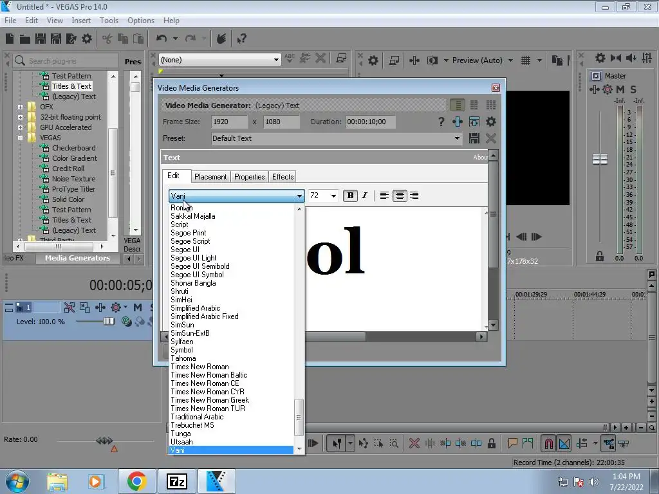Click the track Level slider handle
Image resolution: width=659 pixels, height=494 pixels.
[x=109, y=322]
